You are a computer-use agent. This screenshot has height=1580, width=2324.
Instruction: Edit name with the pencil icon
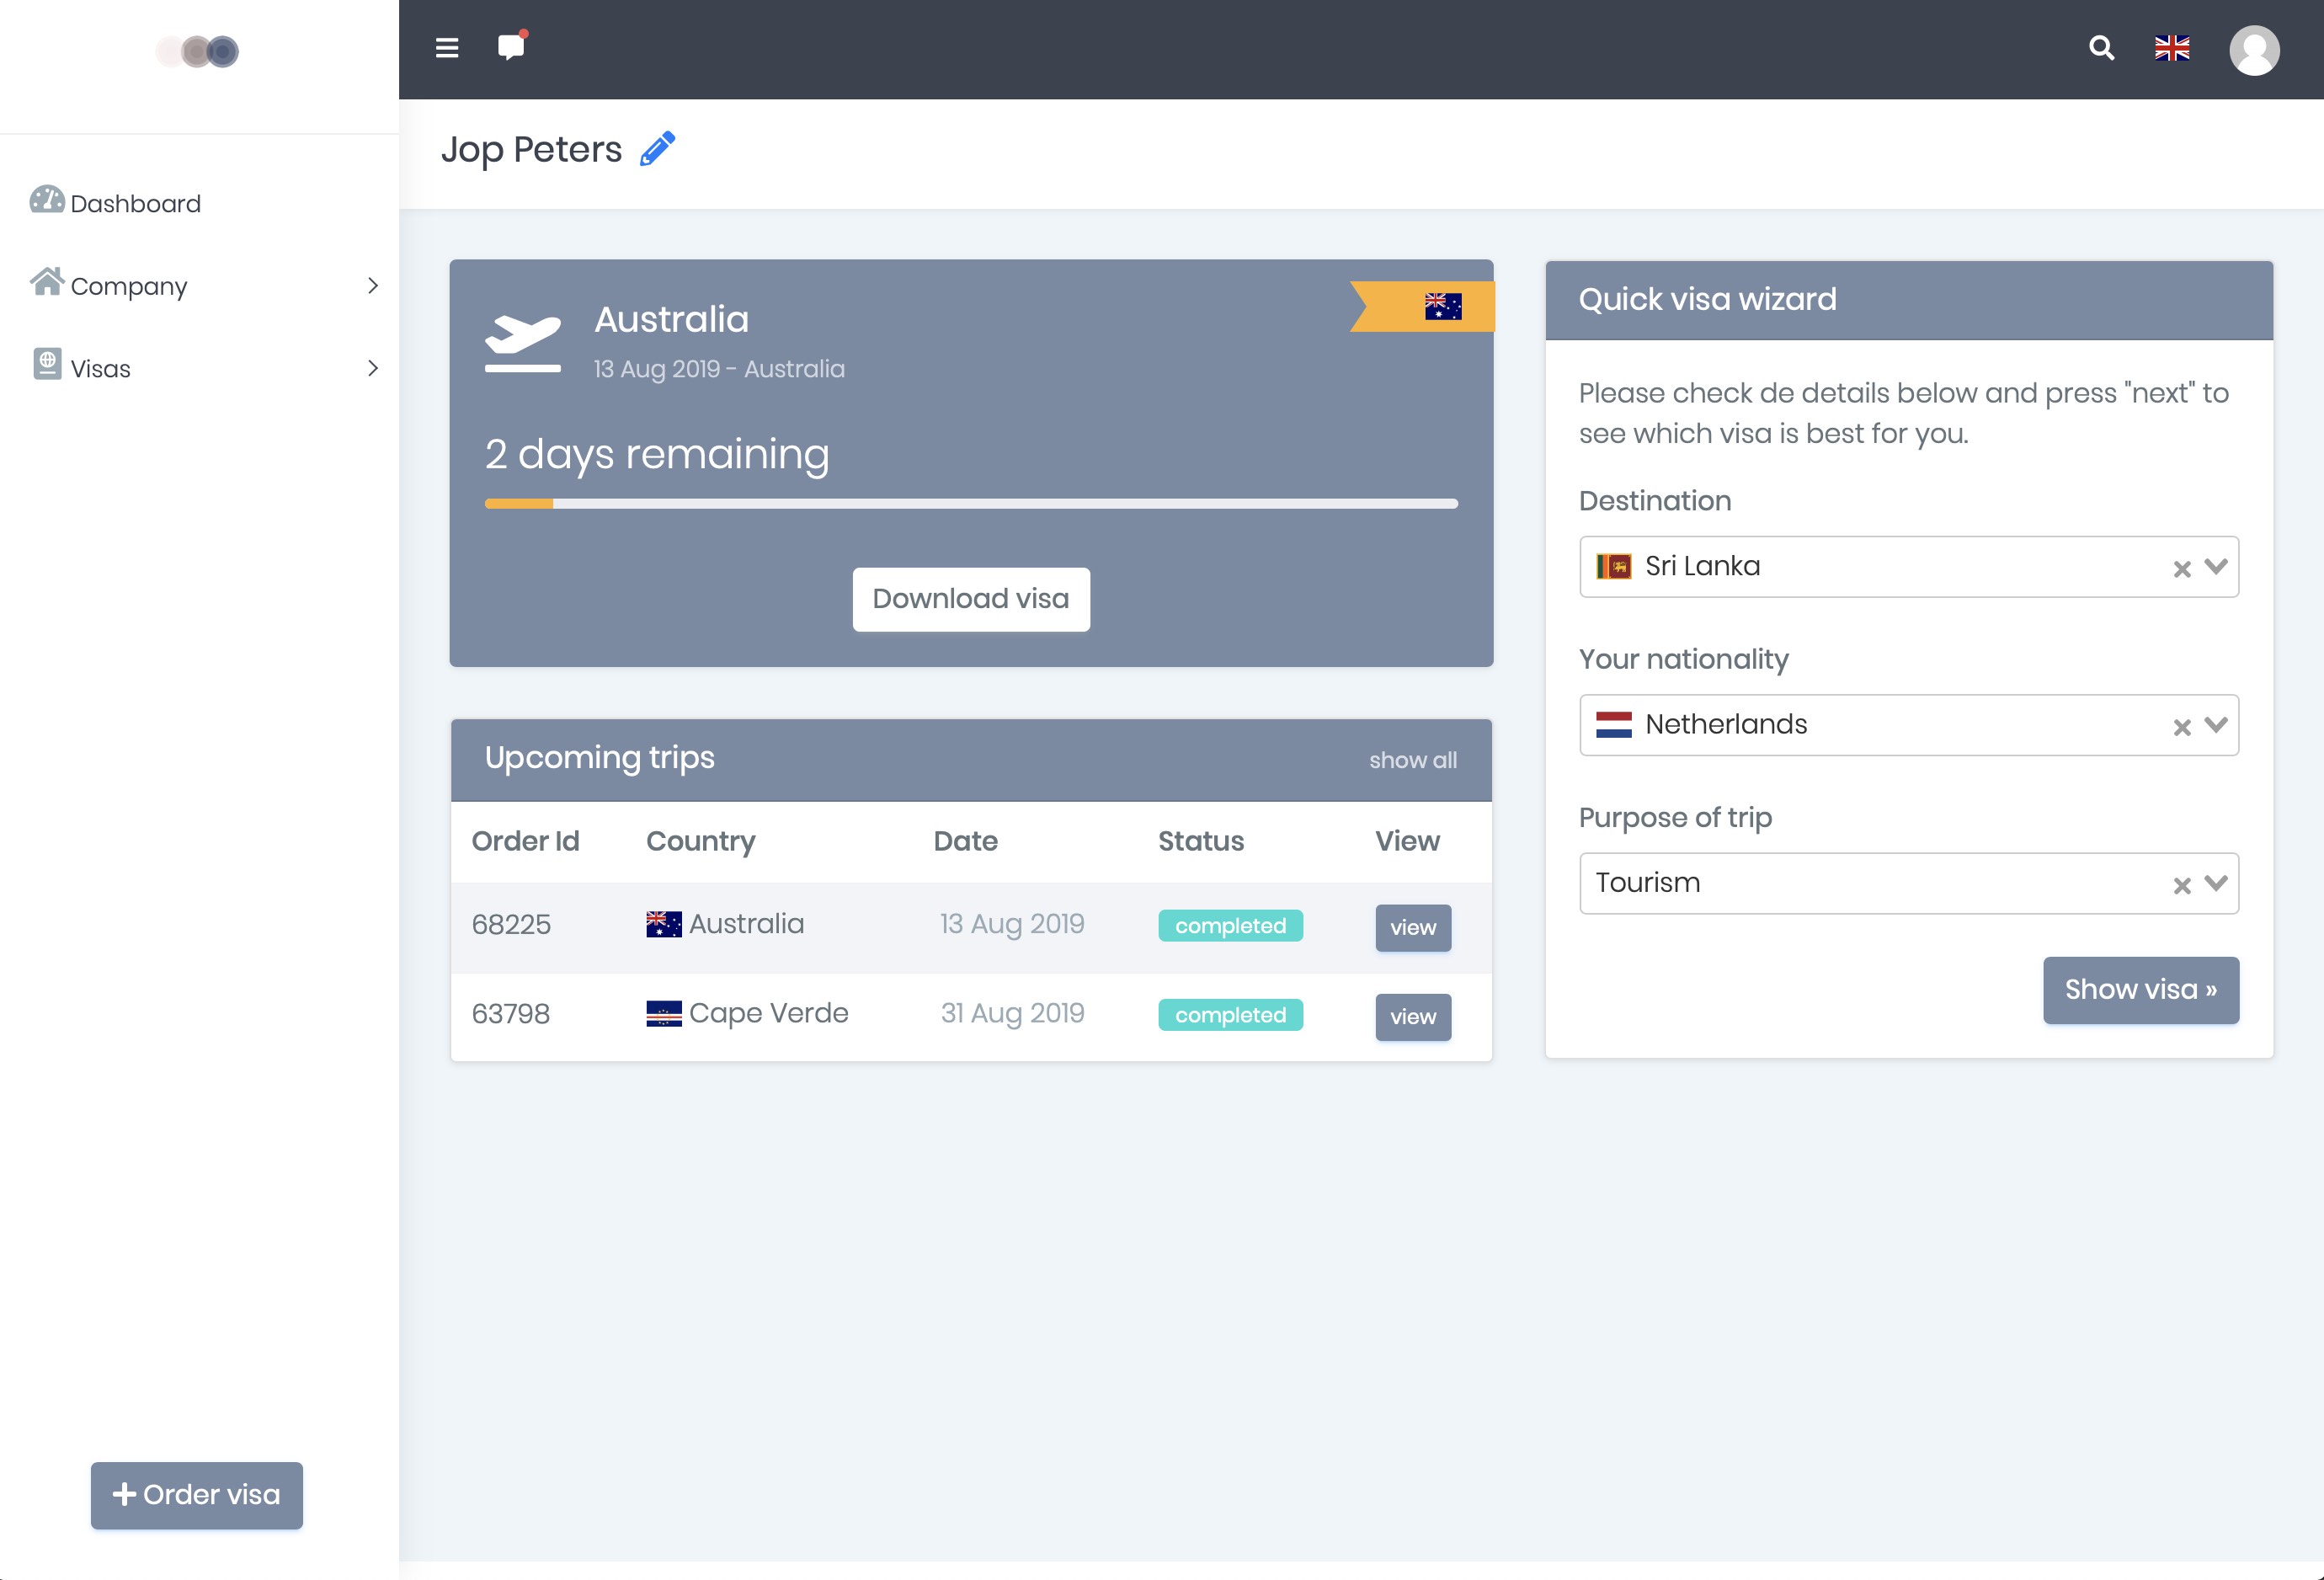(x=657, y=149)
